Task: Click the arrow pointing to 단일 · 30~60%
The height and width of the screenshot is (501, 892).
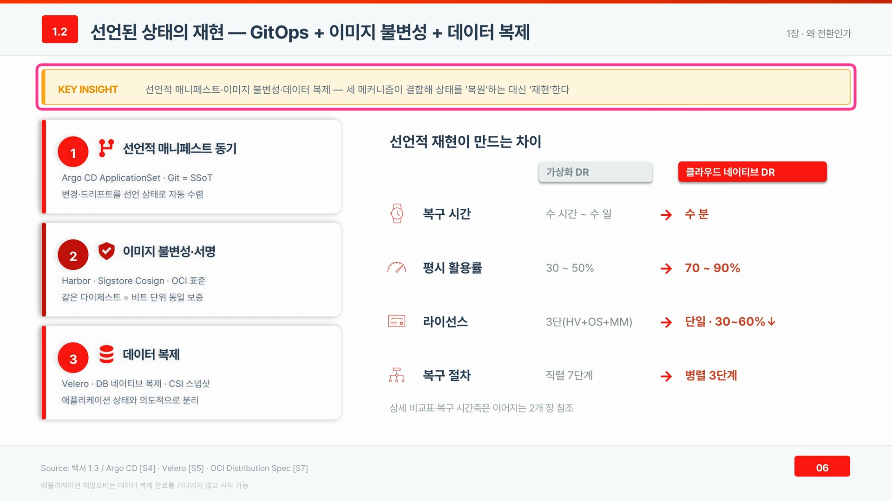Action: 666,322
